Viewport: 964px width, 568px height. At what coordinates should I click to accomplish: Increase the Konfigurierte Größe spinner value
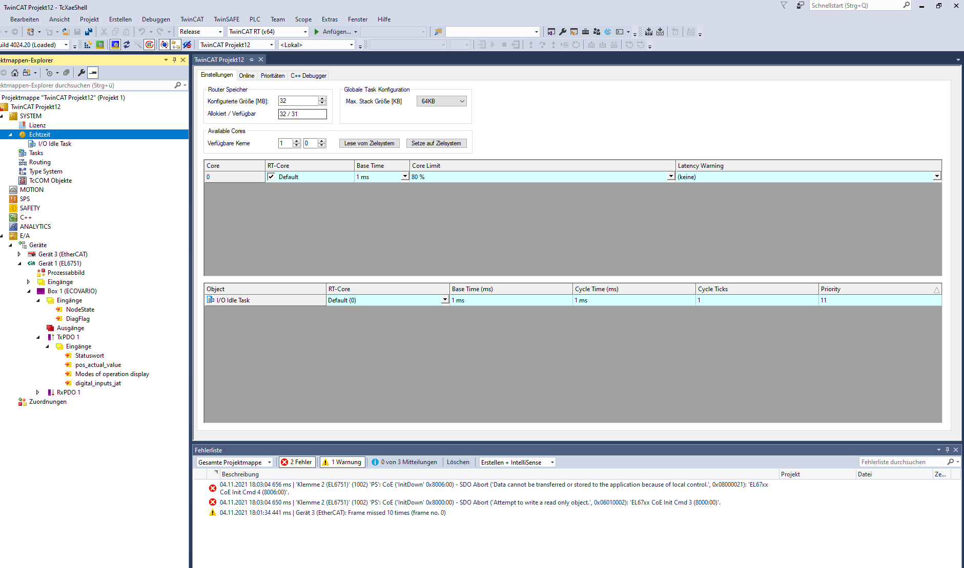[x=322, y=98]
